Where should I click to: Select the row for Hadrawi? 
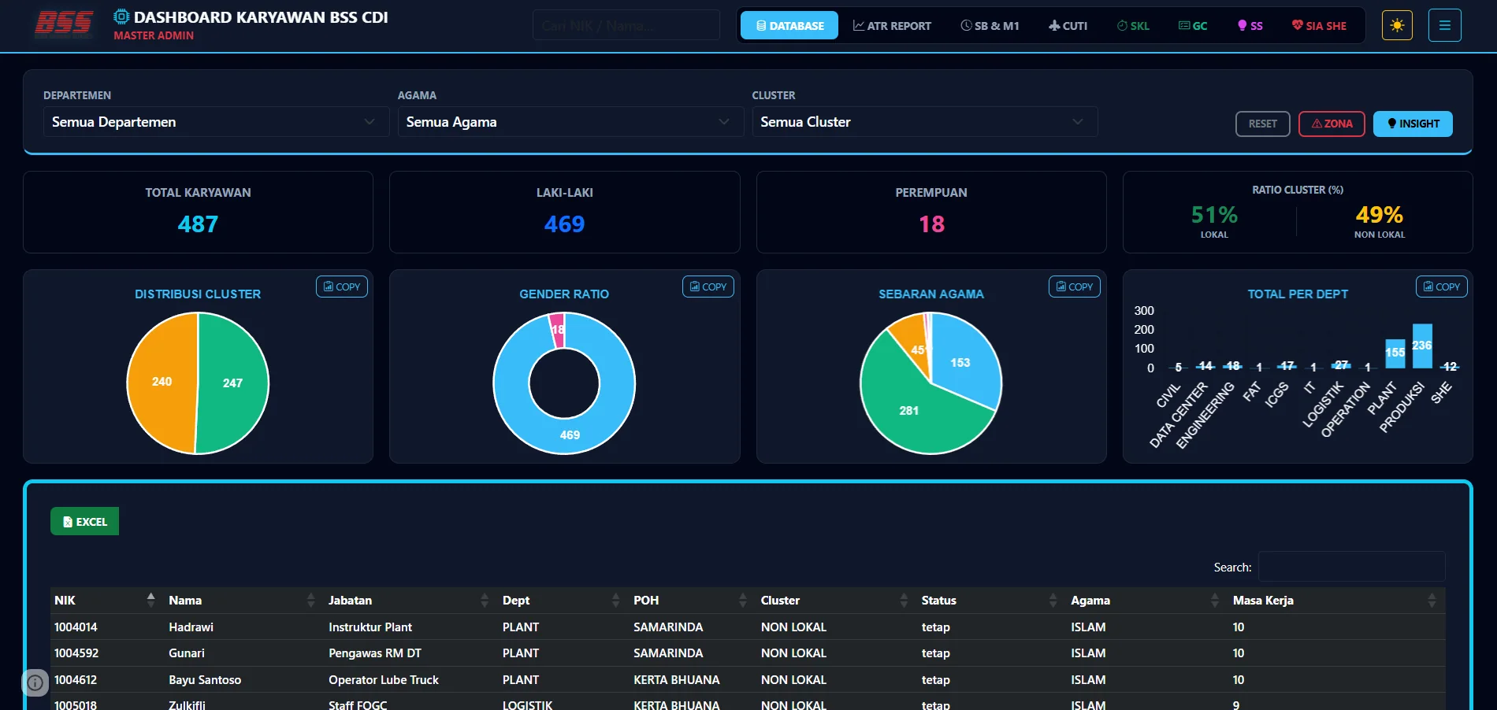point(748,627)
